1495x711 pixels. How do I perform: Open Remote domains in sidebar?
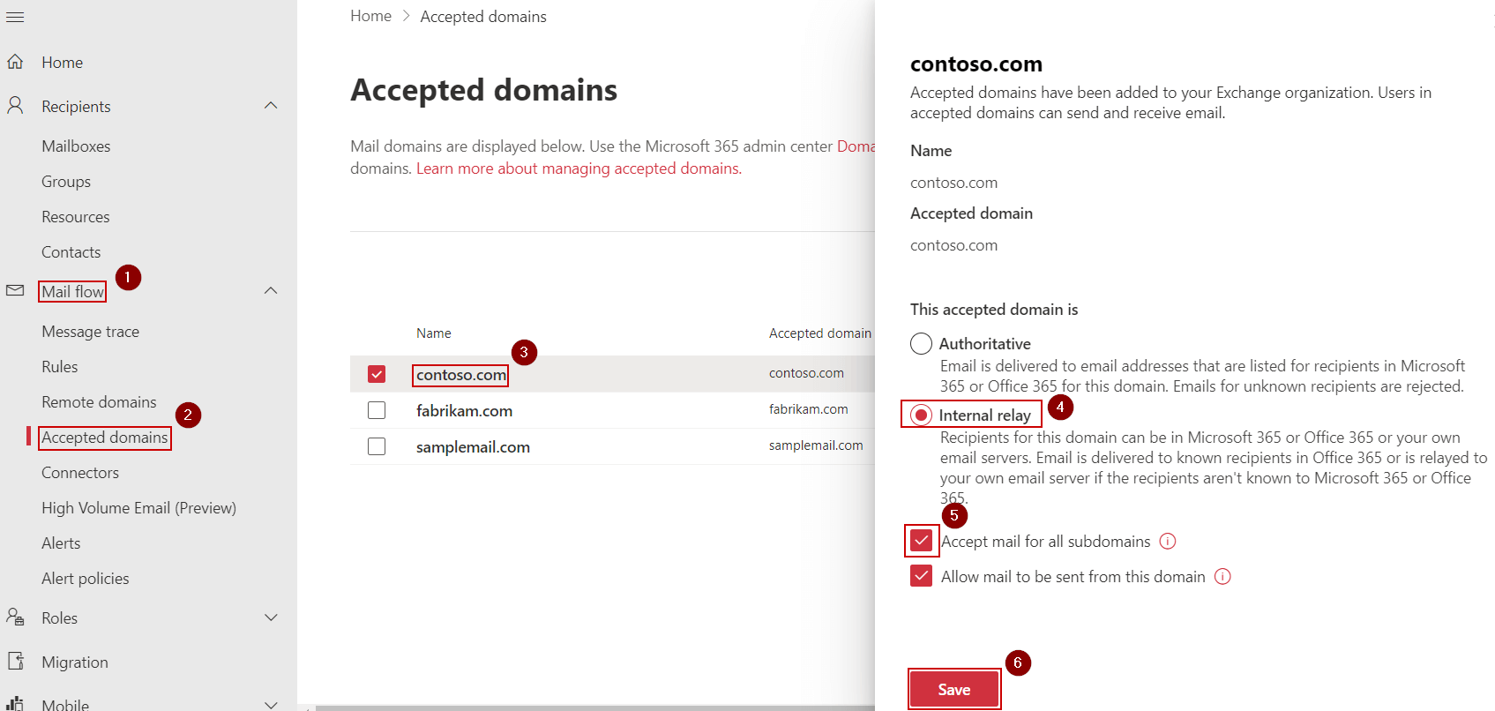point(99,402)
